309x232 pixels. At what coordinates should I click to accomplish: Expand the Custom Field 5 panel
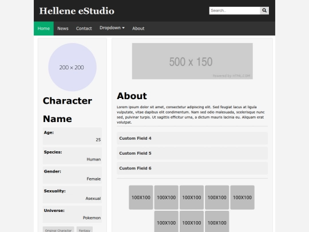192,153
